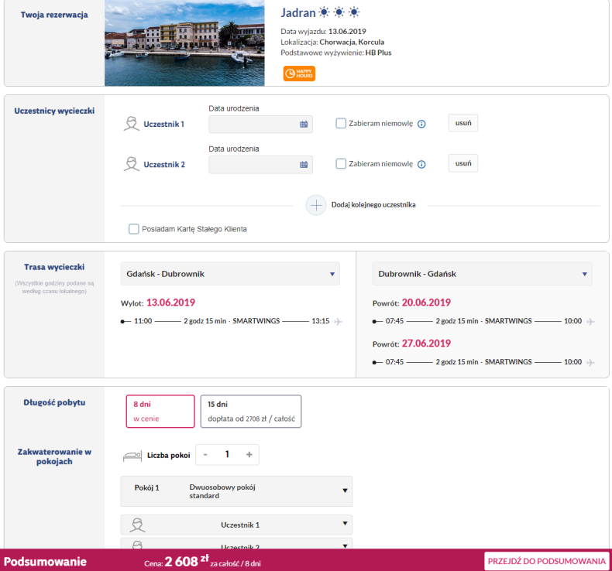
Task: Open calendar icon for Uczestnik 2 birth date
Action: (304, 165)
